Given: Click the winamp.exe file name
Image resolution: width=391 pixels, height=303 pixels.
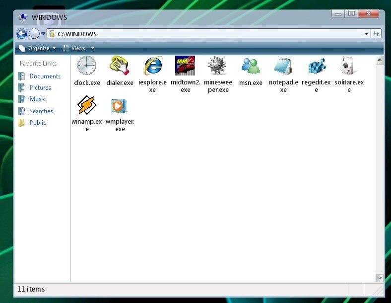Looking at the screenshot, I should [x=87, y=125].
